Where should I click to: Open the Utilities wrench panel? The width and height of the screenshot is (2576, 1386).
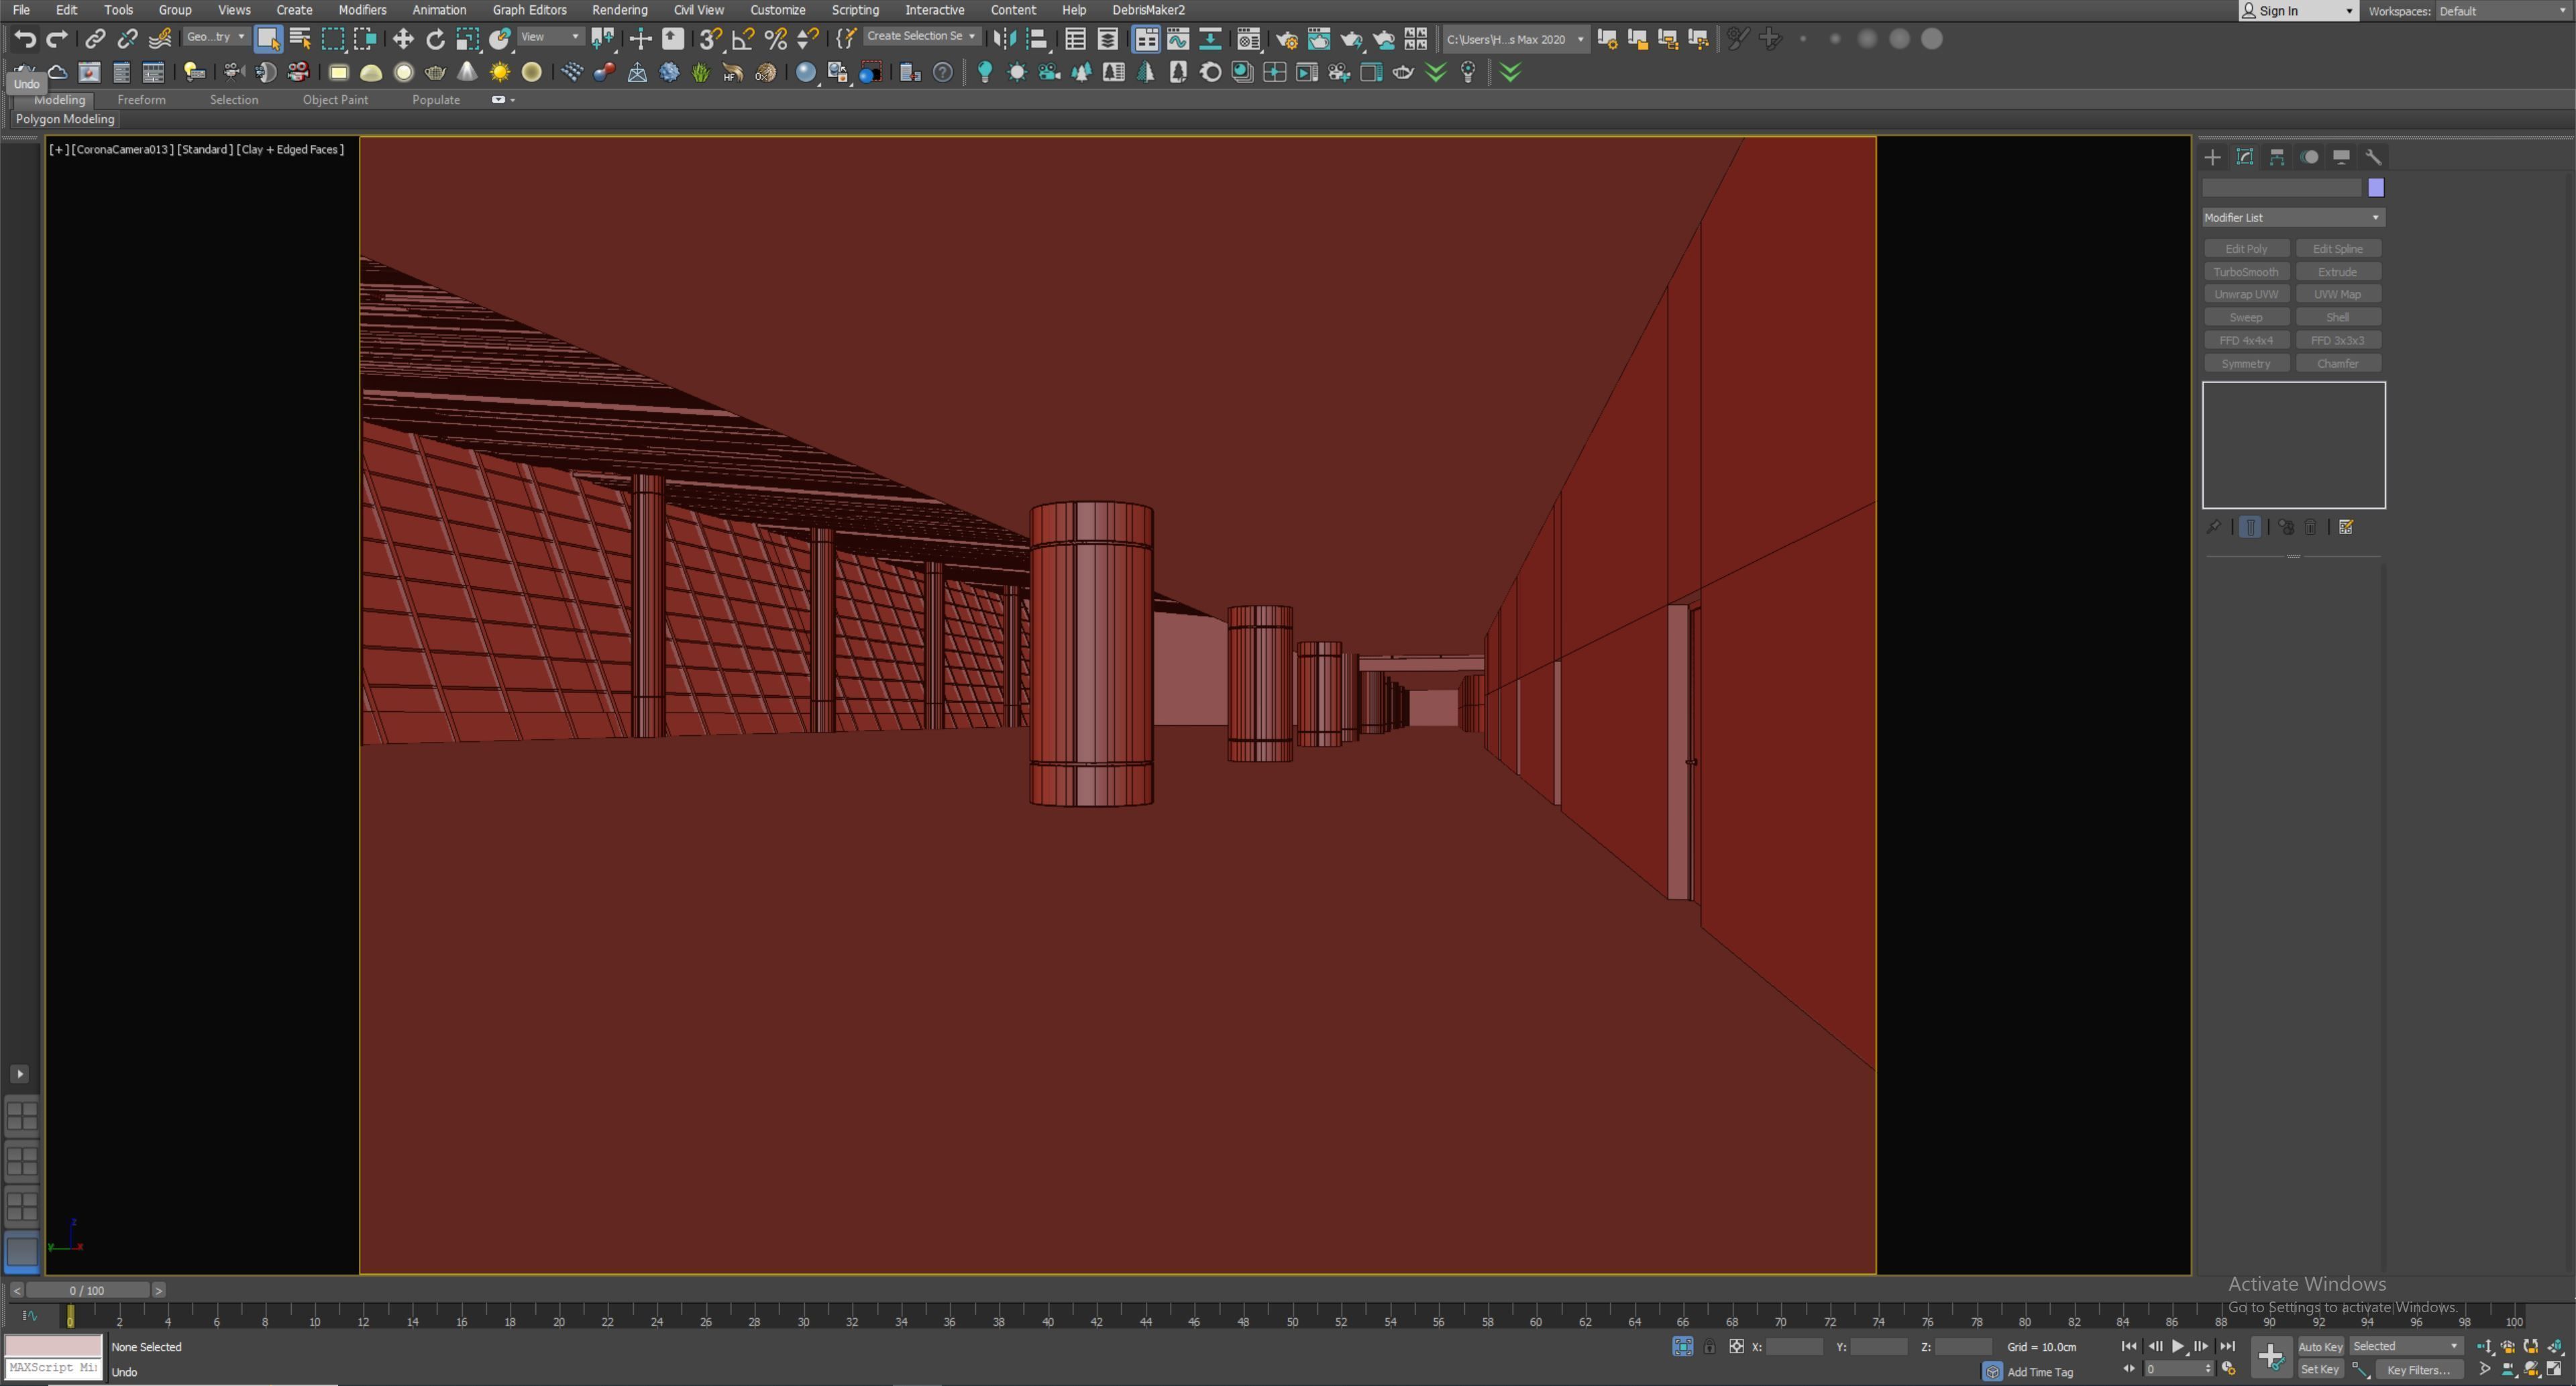2373,157
